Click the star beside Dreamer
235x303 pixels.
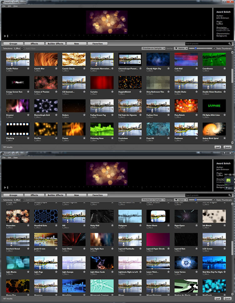point(28,115)
